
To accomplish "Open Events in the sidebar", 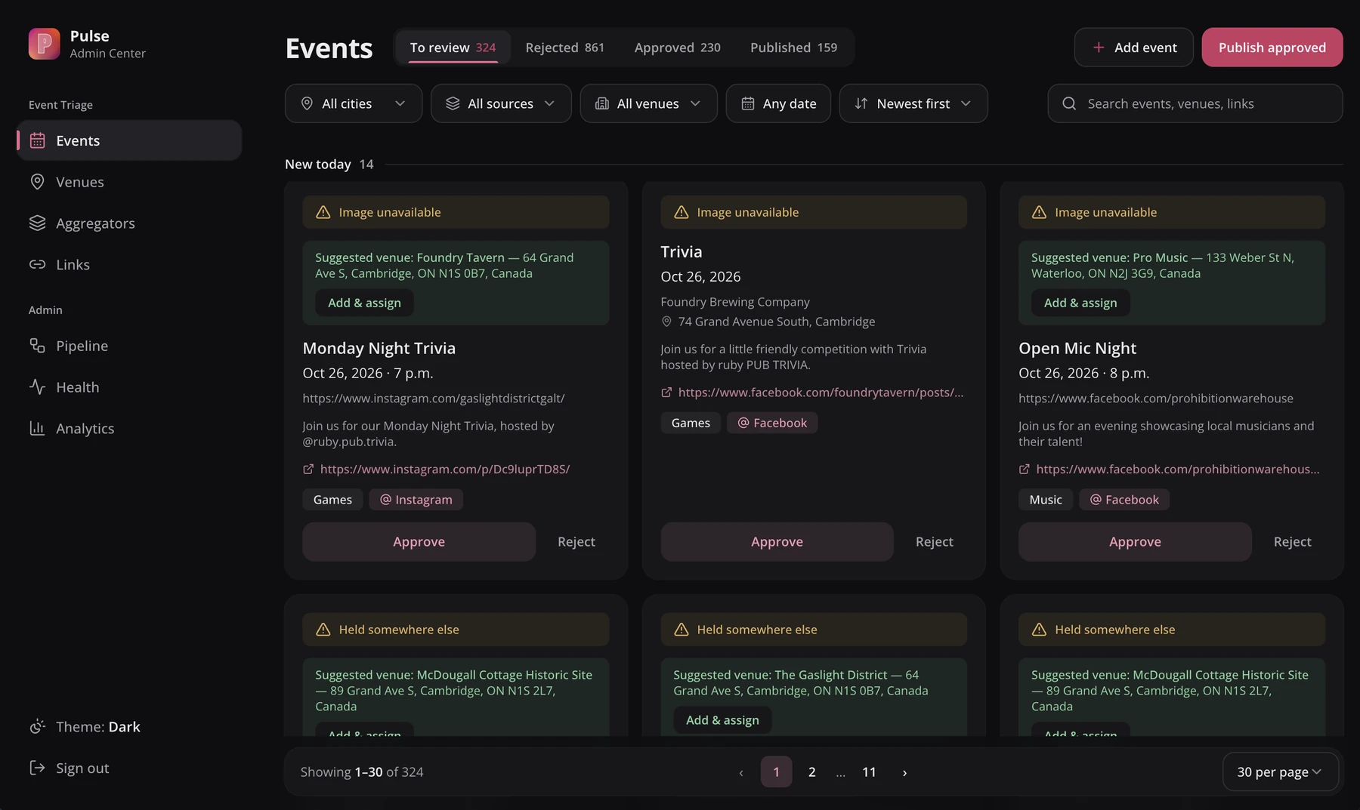I will coord(129,140).
